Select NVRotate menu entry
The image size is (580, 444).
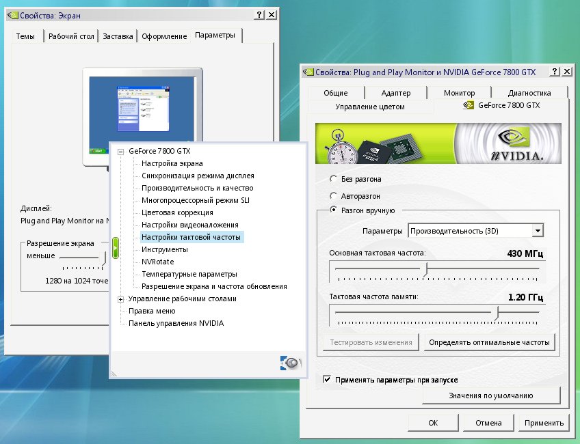157,262
